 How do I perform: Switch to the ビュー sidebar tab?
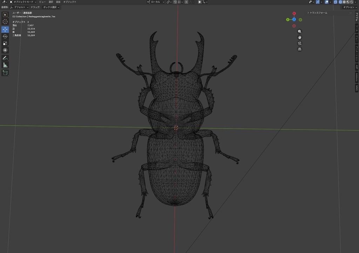tap(357, 38)
